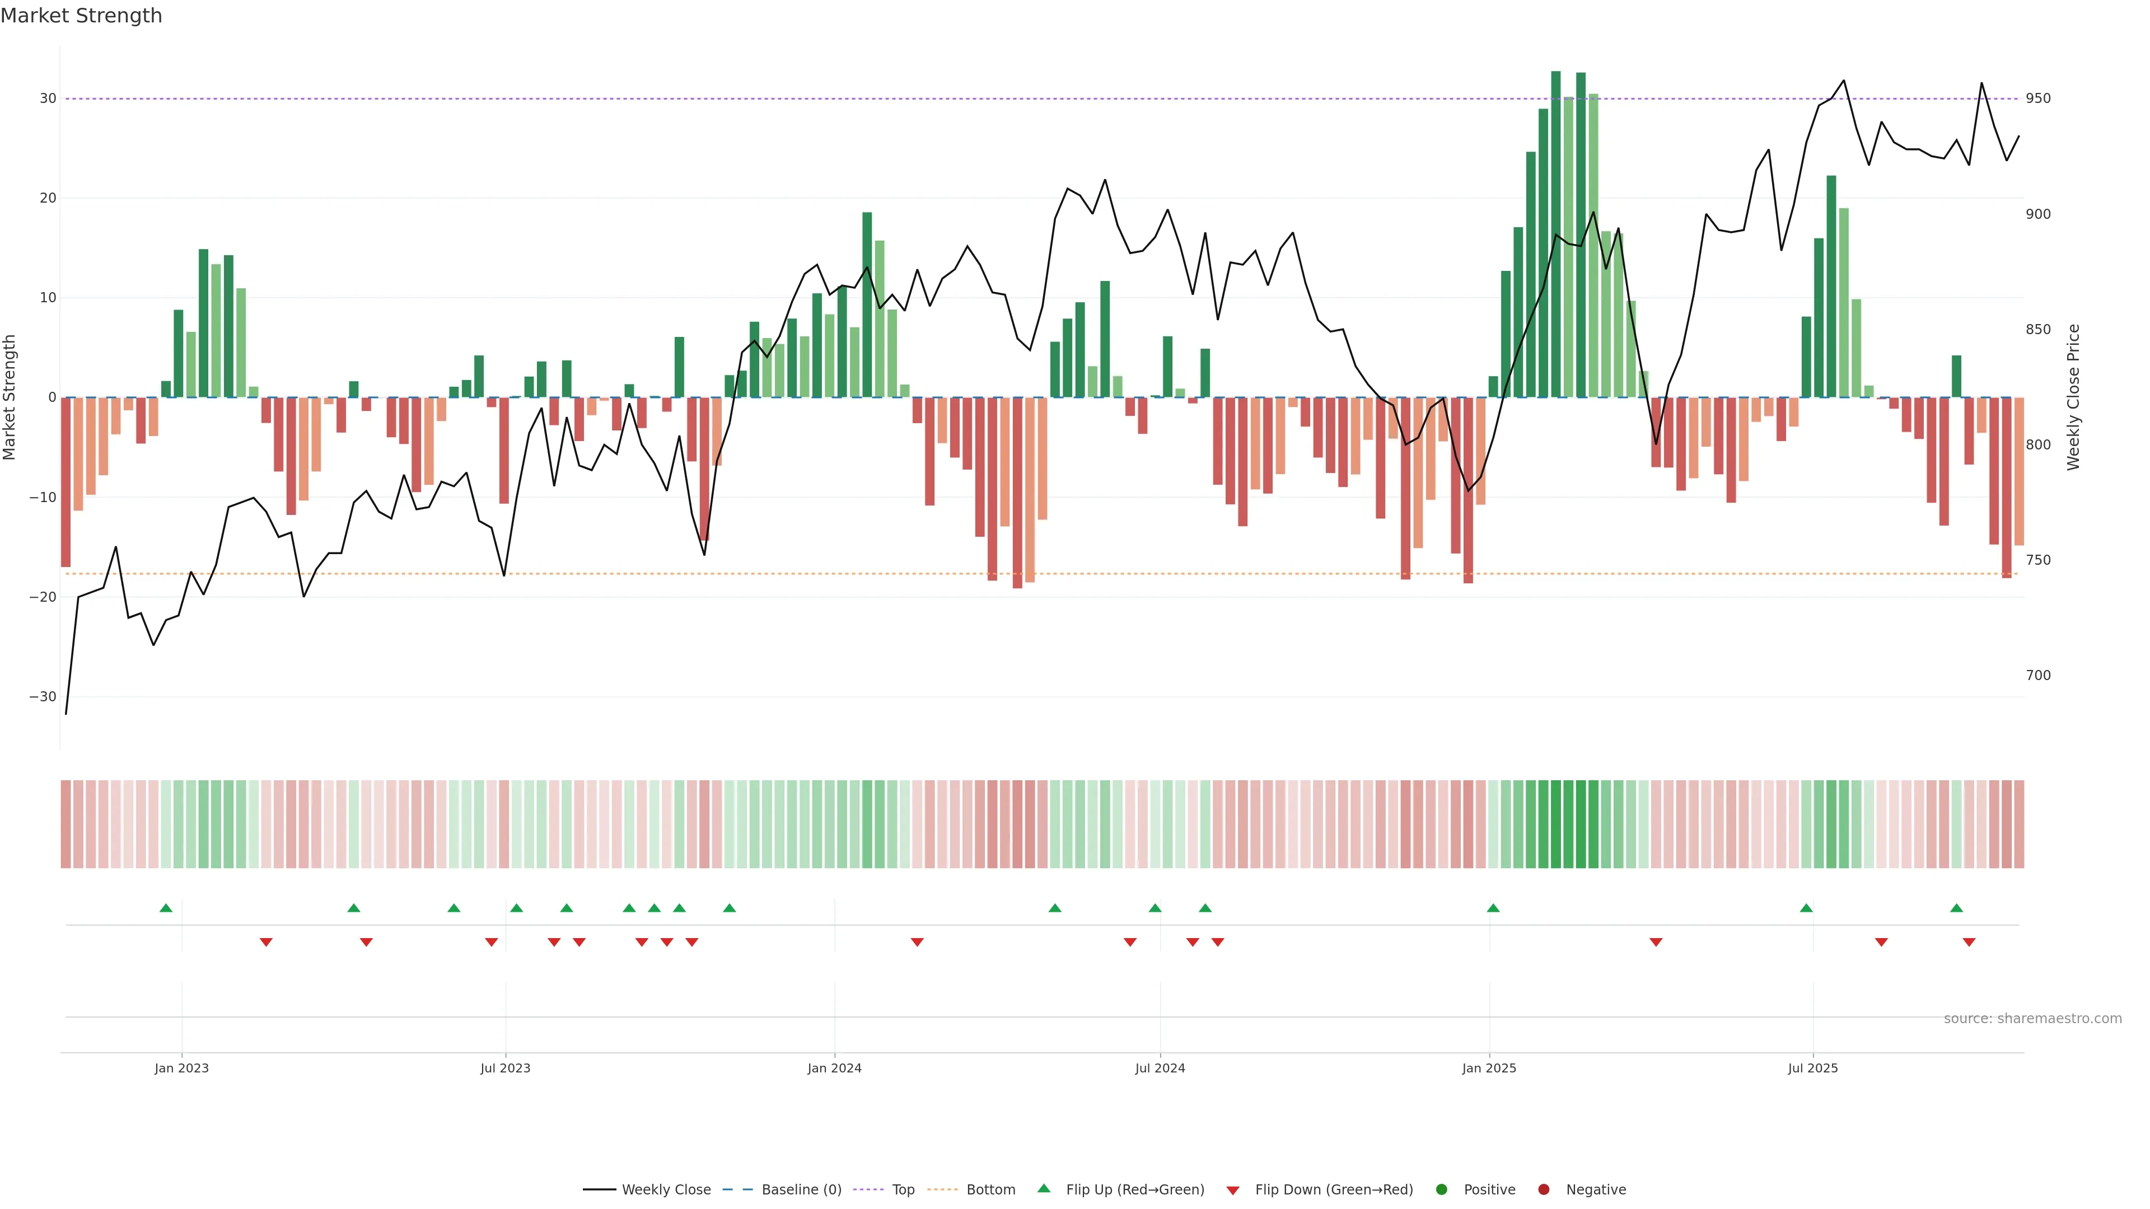Click the '−30' tick on the left axis

43,697
